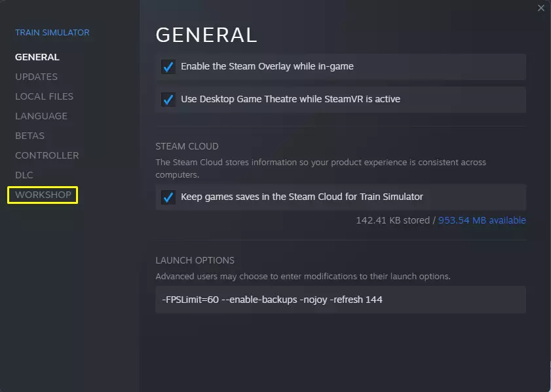The width and height of the screenshot is (551, 392).
Task: Disable the Steam Cloud saves checkbox
Action: 168,197
